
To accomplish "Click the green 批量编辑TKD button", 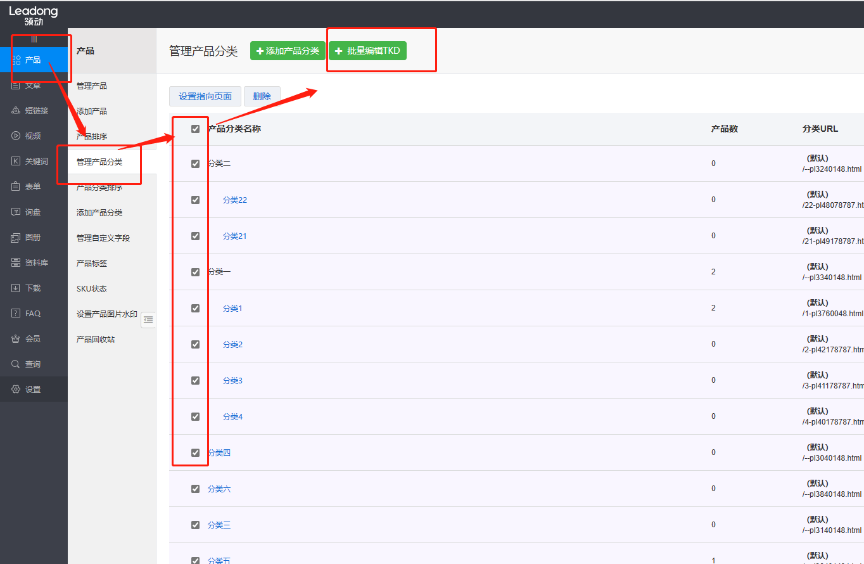I will [x=367, y=51].
